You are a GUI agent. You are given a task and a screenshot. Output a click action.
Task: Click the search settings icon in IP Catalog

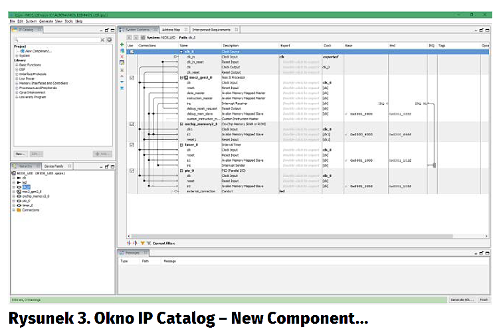109,40
